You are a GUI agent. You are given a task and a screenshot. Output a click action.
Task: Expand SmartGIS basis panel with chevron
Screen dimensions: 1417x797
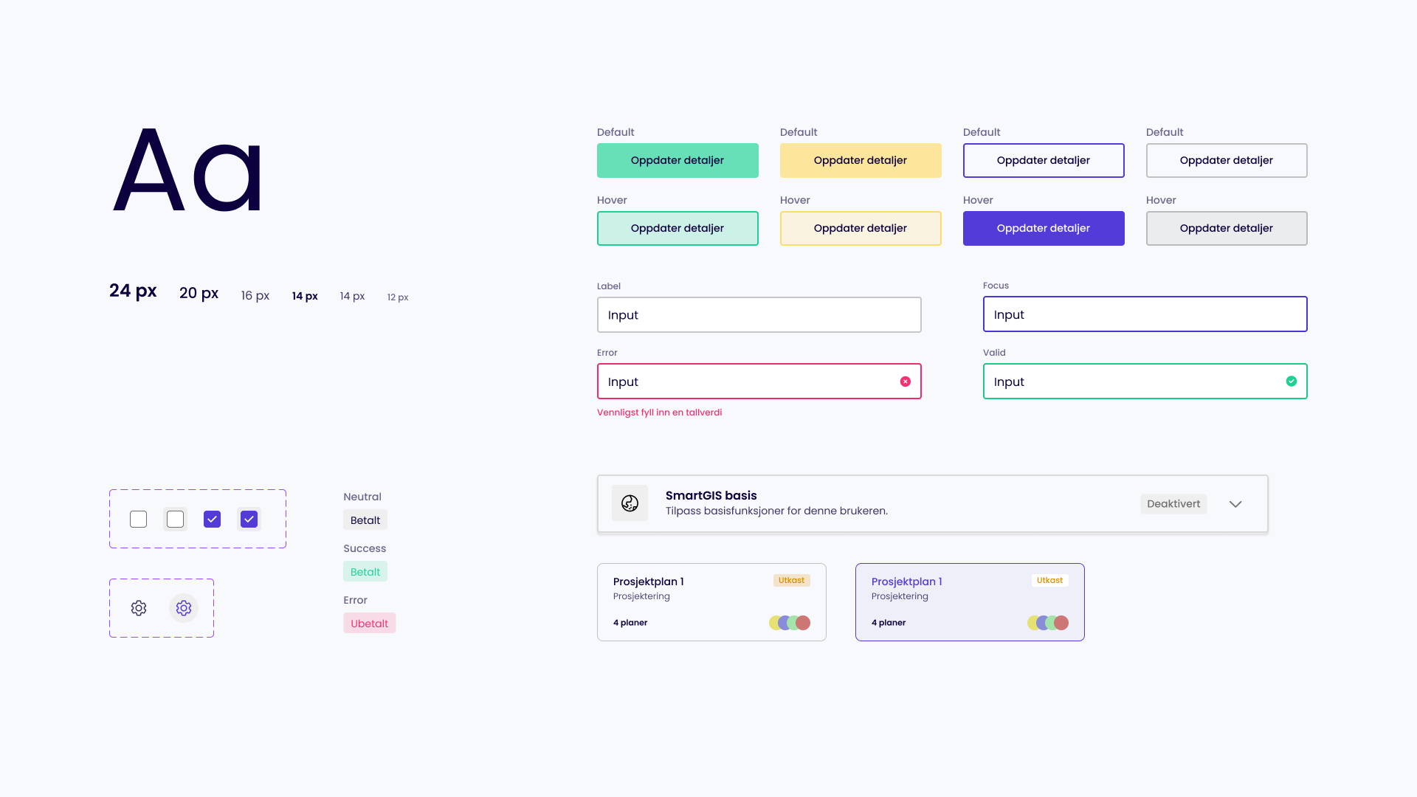point(1235,504)
